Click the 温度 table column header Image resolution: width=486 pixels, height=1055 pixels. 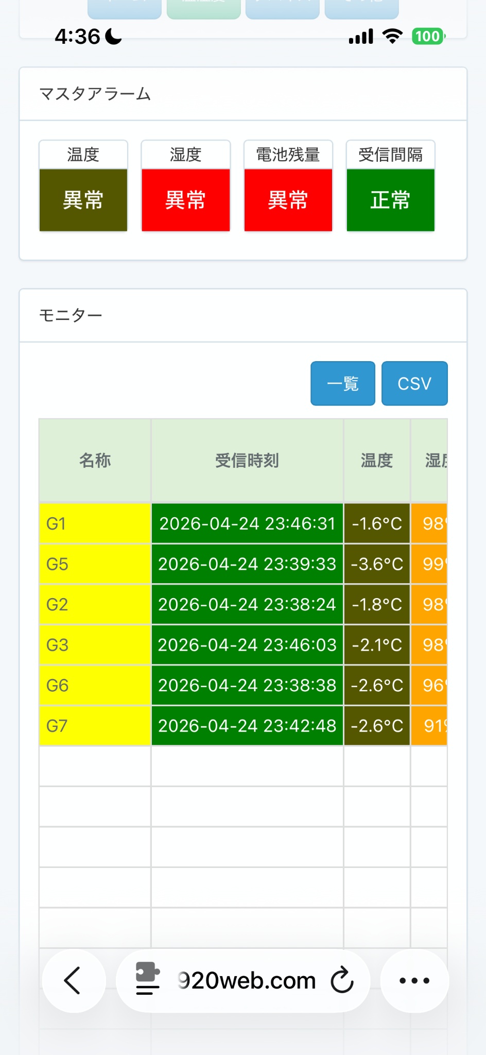click(x=377, y=461)
